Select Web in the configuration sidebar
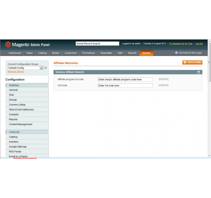The height and width of the screenshot is (198, 211). (27, 95)
